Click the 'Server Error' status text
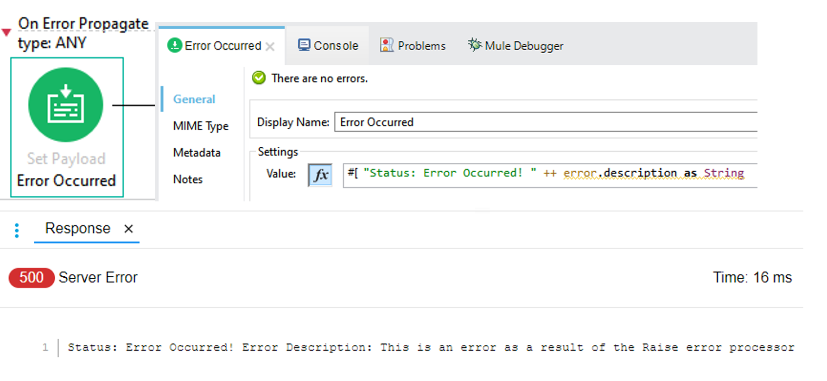Image resolution: width=827 pixels, height=381 pixels. (x=98, y=277)
